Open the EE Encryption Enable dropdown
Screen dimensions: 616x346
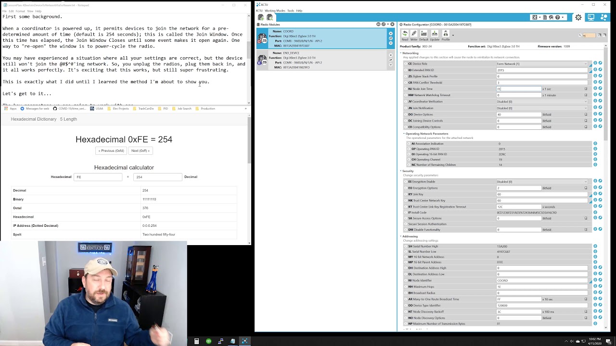coord(542,182)
